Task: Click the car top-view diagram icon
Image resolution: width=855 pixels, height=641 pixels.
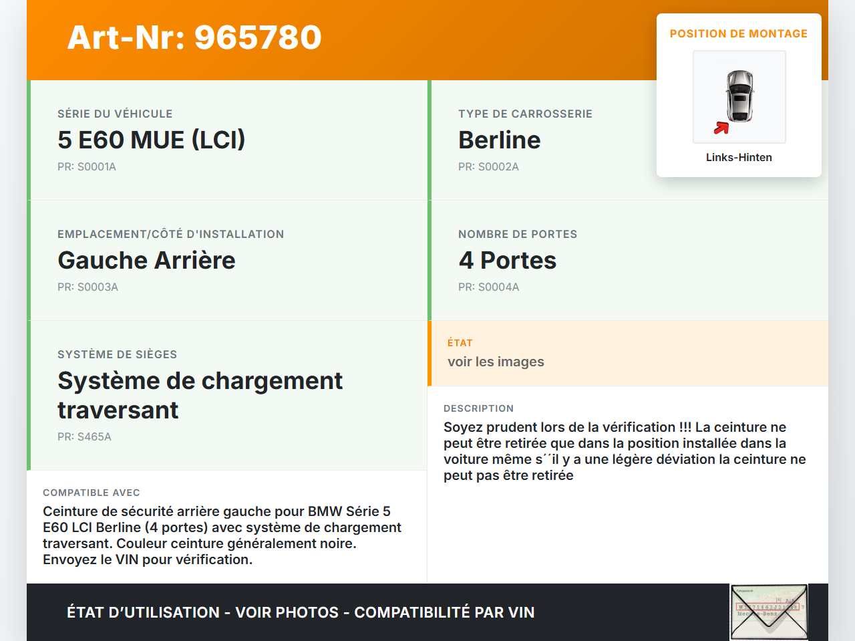Action: [739, 96]
